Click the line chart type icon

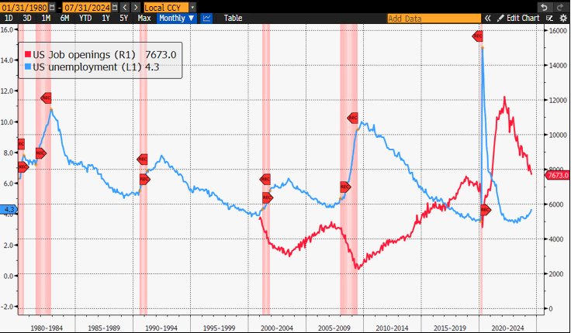(x=206, y=17)
